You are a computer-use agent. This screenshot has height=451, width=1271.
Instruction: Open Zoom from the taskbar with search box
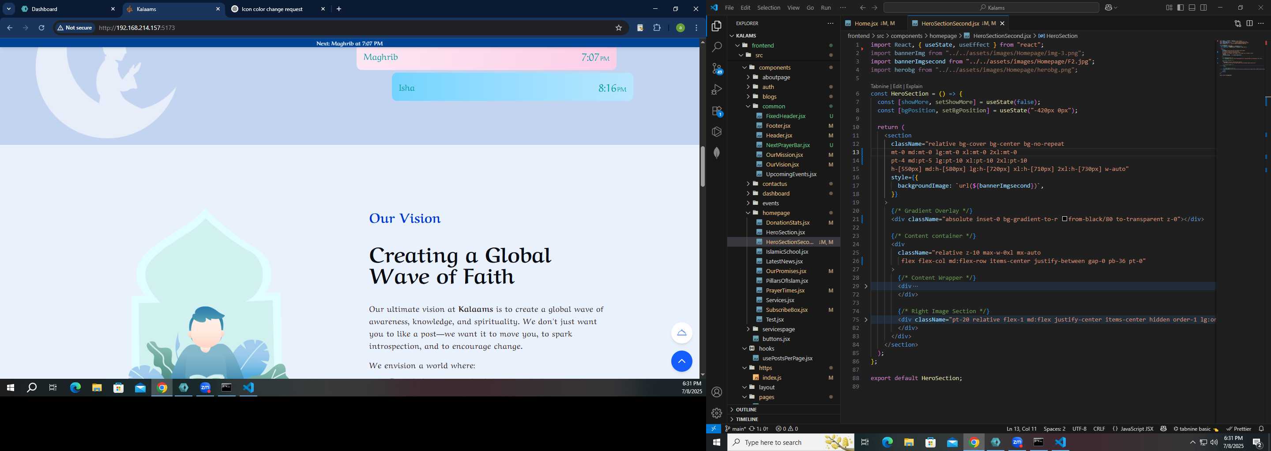1017,442
